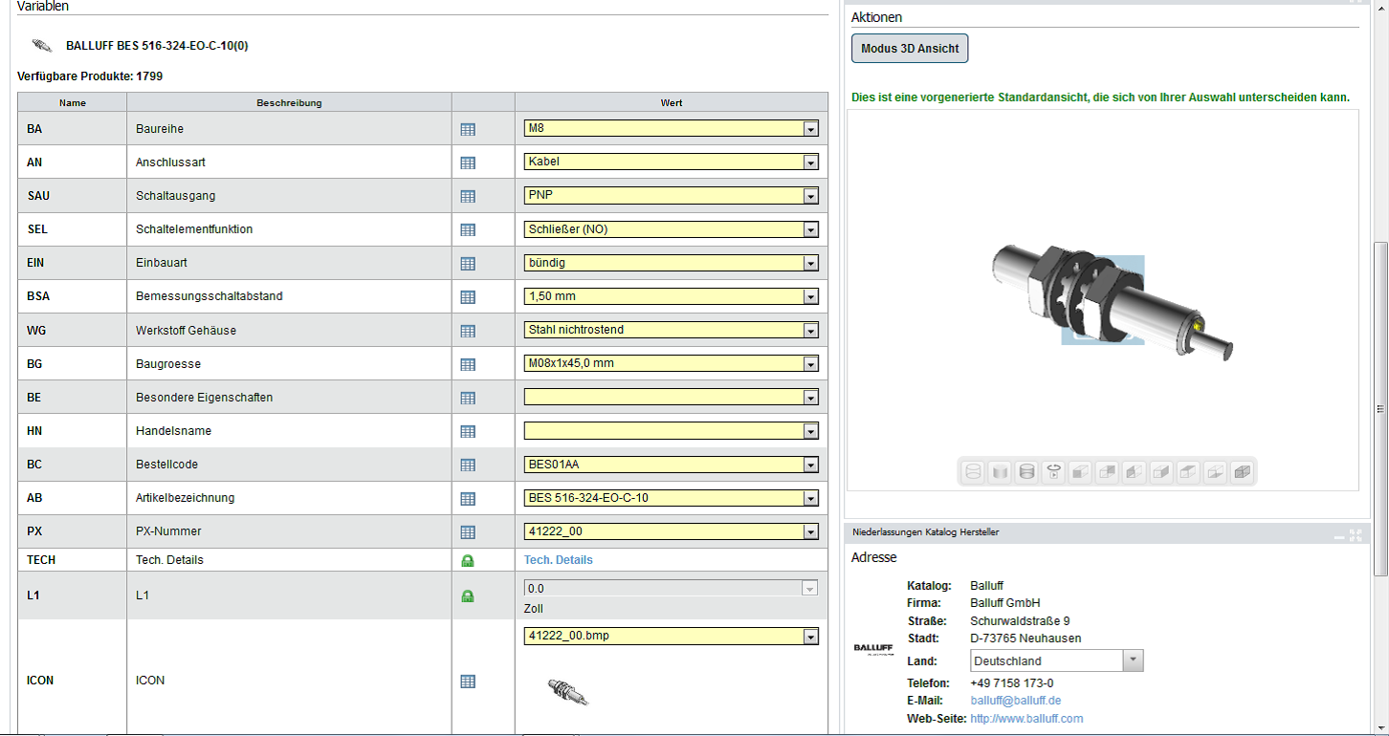The image size is (1389, 736).
Task: Open the table icon in the Bemessungsschaltabstand row
Action: (x=468, y=297)
